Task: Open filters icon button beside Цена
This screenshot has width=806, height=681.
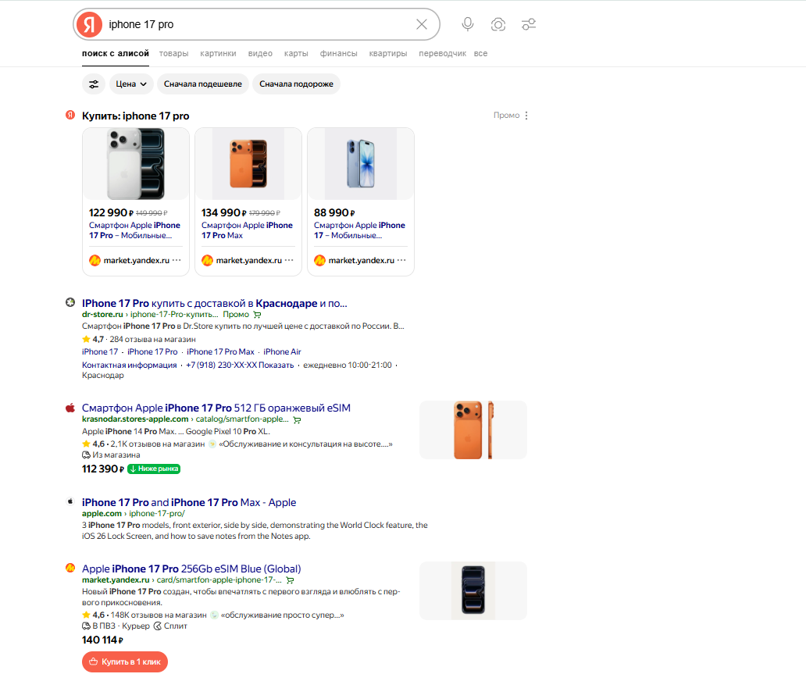Action: pos(94,84)
